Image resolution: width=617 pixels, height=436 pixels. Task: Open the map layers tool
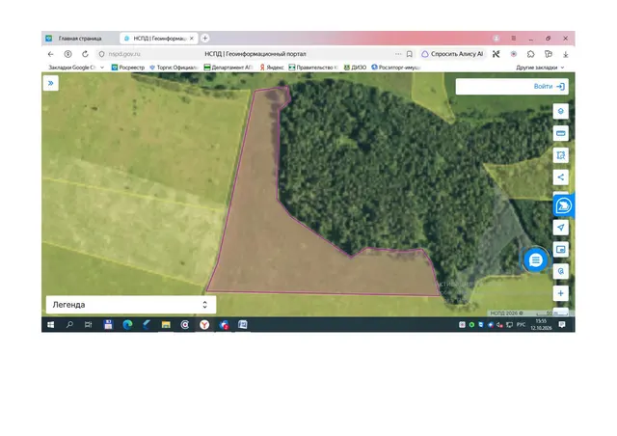click(561, 111)
